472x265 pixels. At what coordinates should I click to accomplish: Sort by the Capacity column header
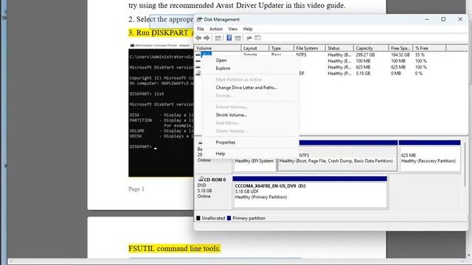(x=371, y=48)
